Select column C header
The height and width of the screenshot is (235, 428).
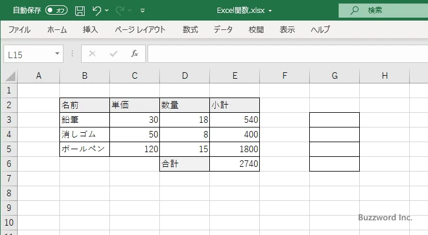(135, 76)
